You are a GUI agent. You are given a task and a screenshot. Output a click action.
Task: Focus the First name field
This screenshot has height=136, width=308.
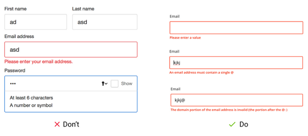pyautogui.click(x=36, y=22)
